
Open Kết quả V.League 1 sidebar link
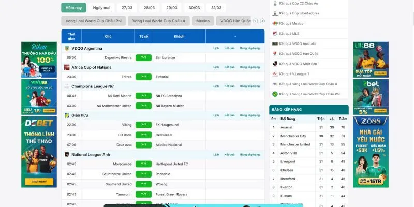(x=294, y=74)
